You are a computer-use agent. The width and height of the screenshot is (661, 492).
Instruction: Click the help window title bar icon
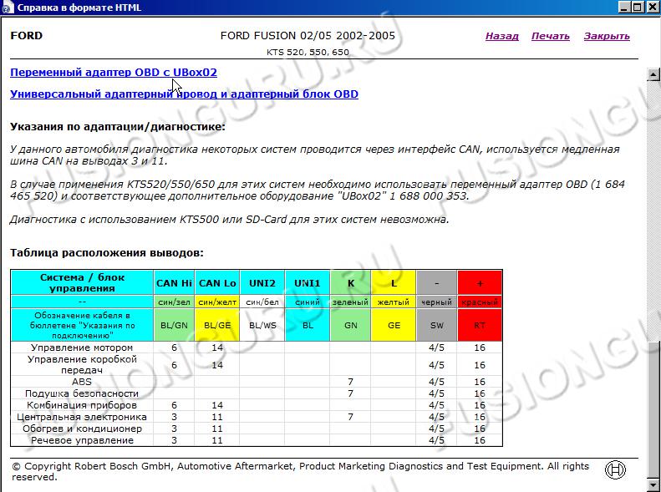(8, 8)
